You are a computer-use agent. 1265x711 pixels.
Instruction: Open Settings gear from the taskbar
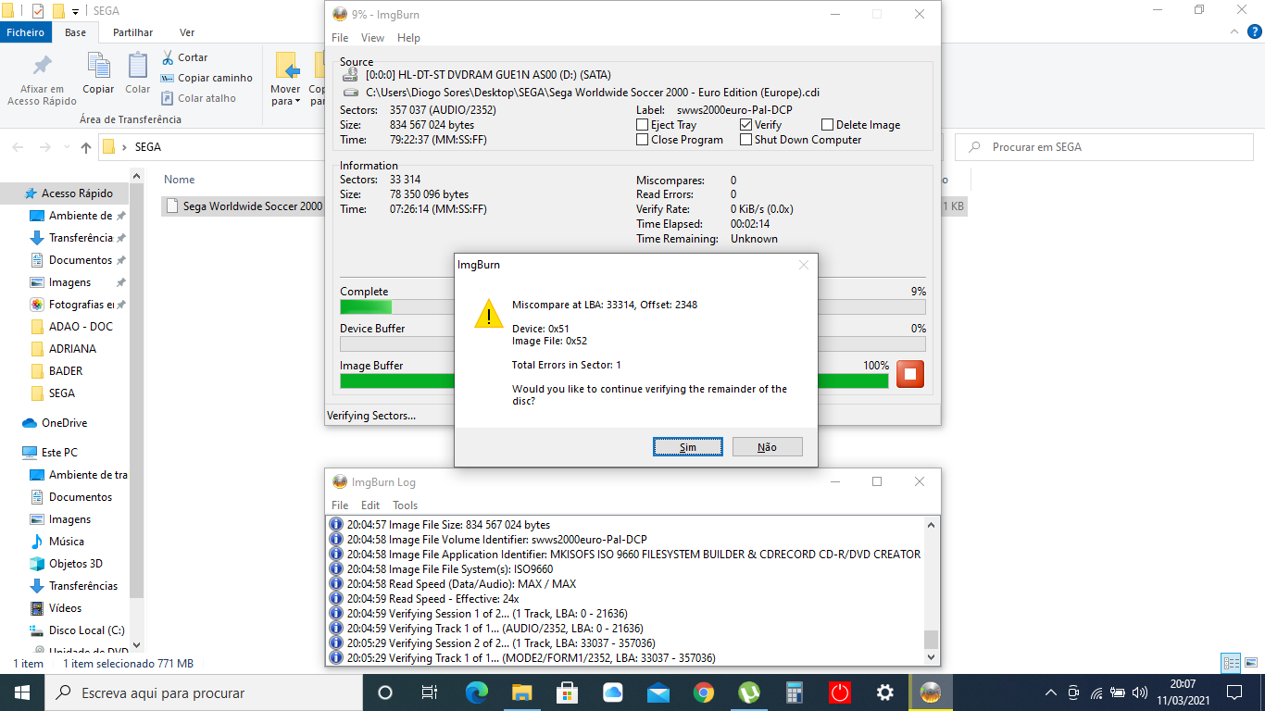(884, 692)
